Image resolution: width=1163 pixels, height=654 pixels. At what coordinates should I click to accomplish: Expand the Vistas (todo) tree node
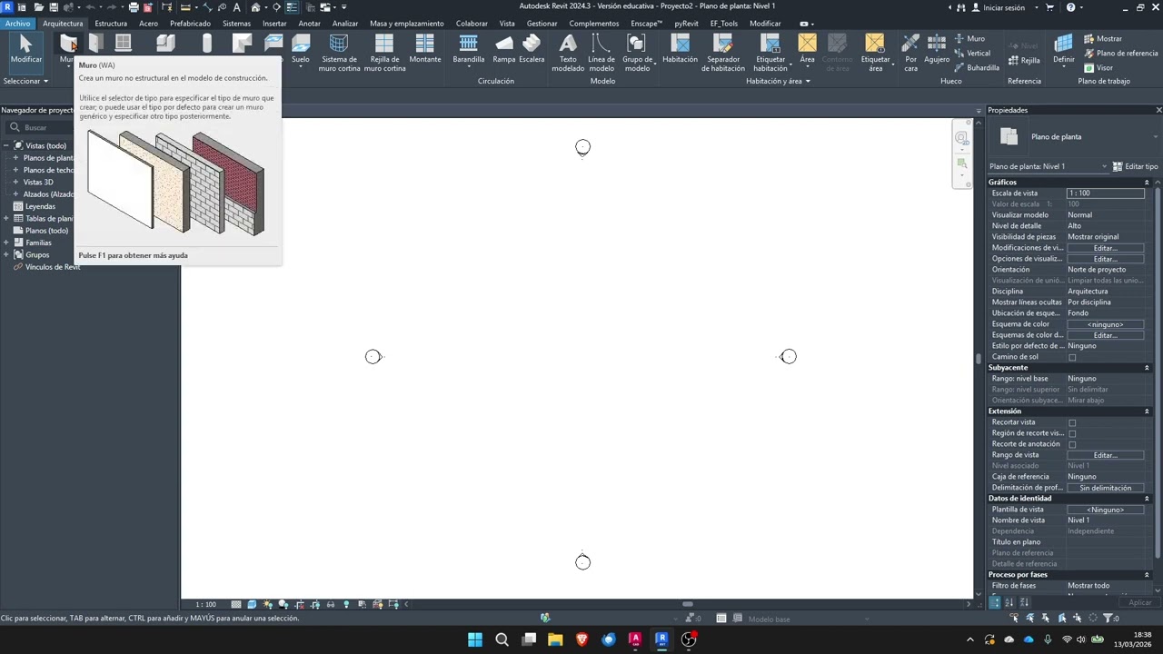[6, 145]
